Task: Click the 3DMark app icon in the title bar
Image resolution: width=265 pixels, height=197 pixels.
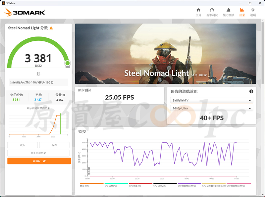Action: [3, 3]
